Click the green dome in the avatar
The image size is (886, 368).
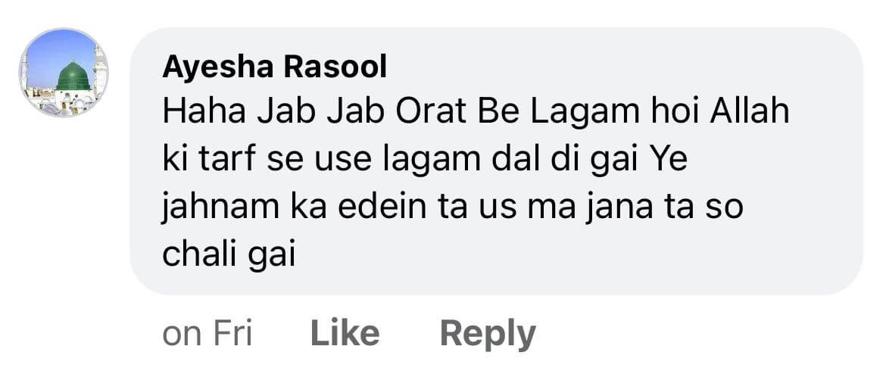[x=73, y=76]
